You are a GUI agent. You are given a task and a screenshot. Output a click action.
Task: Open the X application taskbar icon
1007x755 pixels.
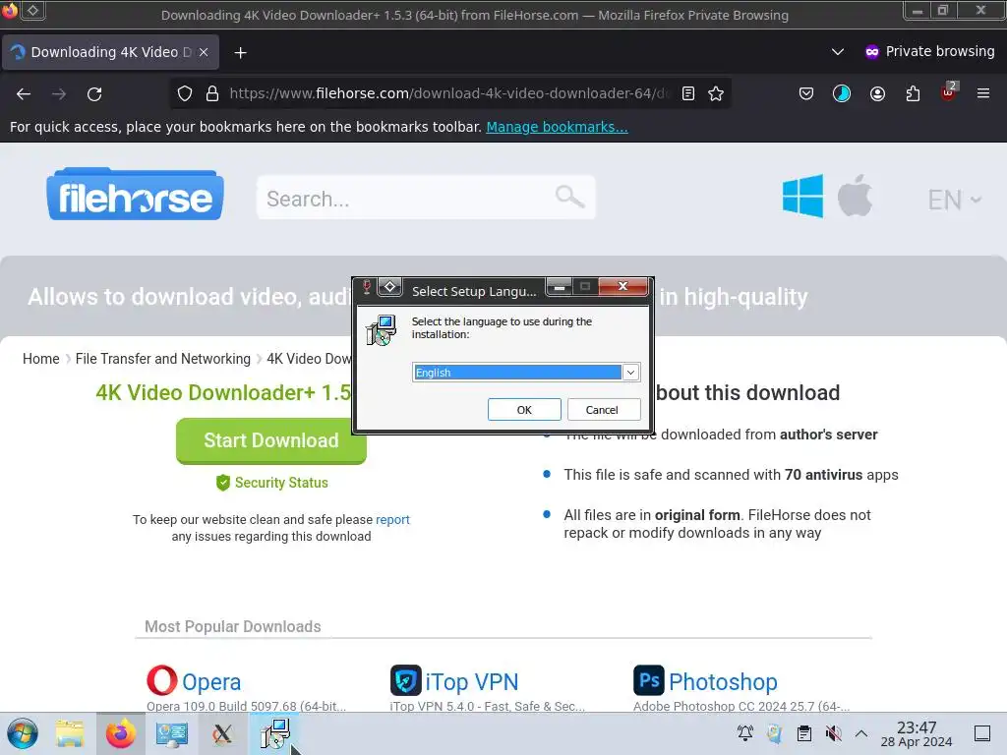[x=222, y=733]
